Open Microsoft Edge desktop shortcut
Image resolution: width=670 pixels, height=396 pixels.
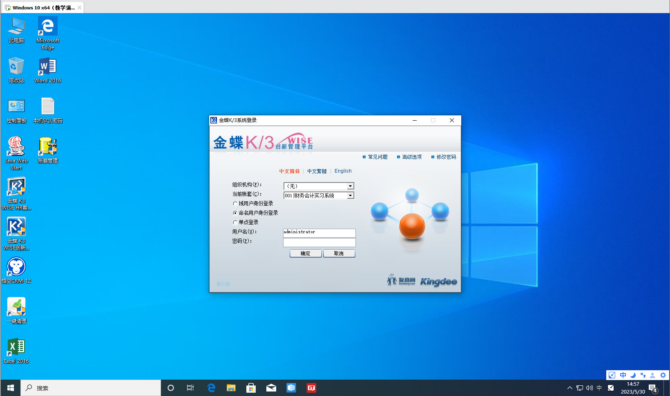coord(48,33)
